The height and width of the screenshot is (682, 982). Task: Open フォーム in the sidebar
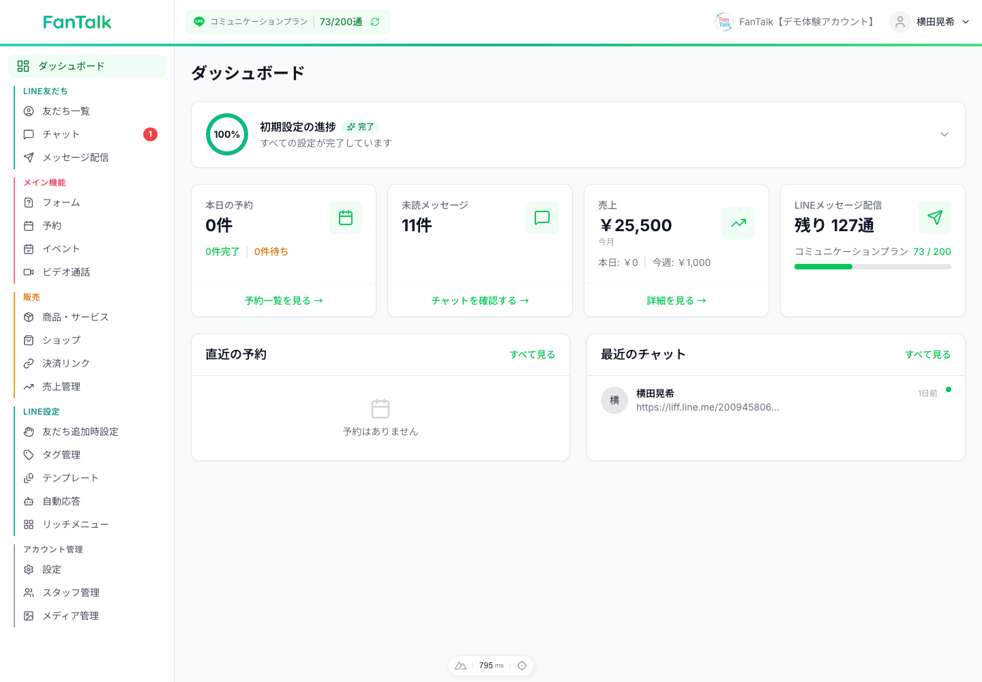[89, 203]
